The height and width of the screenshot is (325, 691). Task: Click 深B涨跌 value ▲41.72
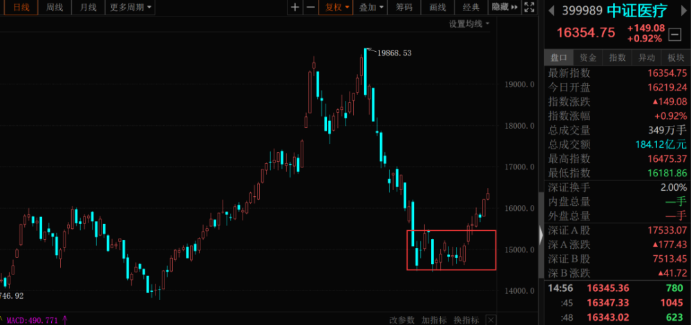click(672, 272)
